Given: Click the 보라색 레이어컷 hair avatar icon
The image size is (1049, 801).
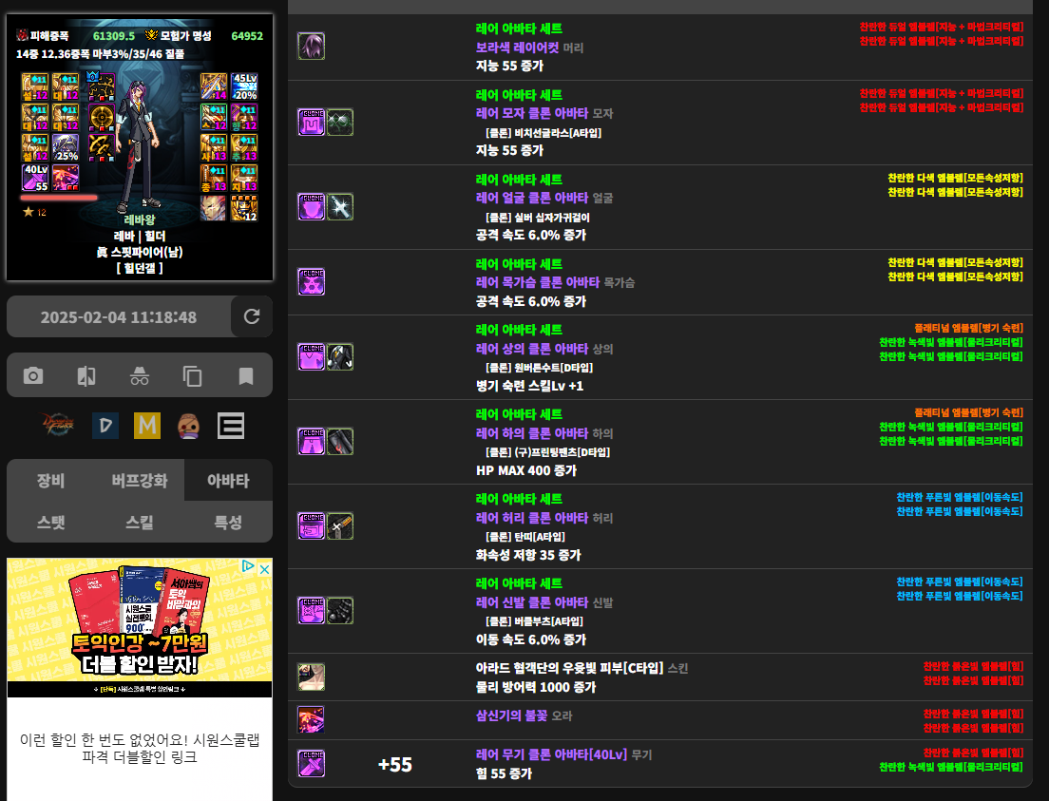Looking at the screenshot, I should tap(311, 47).
